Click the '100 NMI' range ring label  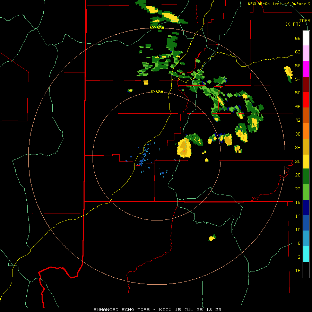157,28
